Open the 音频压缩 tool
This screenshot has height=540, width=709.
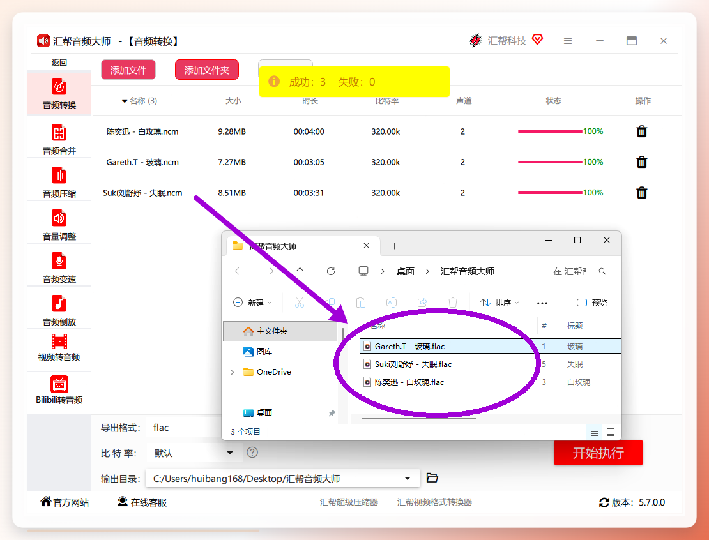pyautogui.click(x=59, y=182)
